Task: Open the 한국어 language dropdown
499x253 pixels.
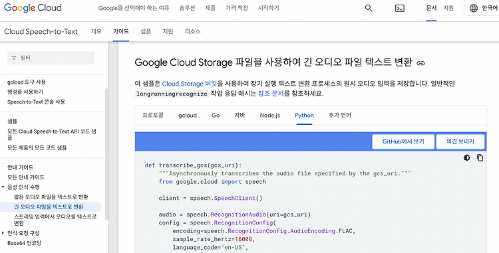Action: [x=481, y=8]
